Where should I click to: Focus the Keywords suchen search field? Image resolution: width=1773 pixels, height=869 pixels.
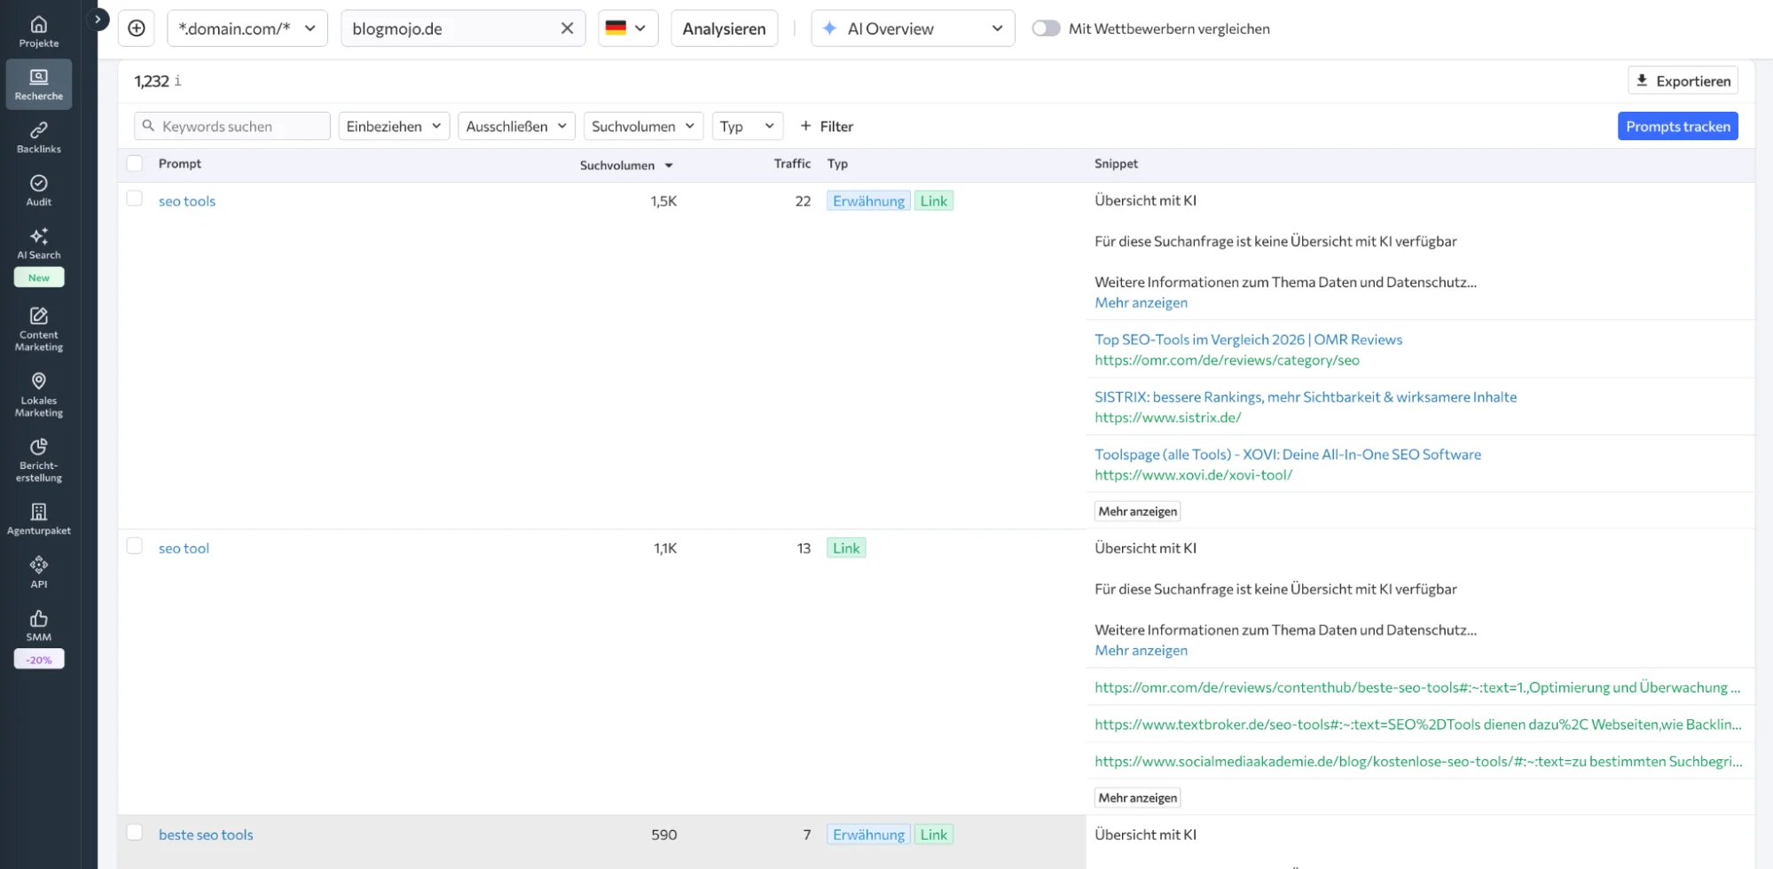[x=232, y=126]
